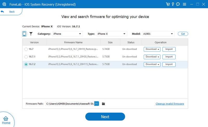The width and height of the screenshot is (208, 127).
Task: Click the Status column header
Action: [x=131, y=43]
